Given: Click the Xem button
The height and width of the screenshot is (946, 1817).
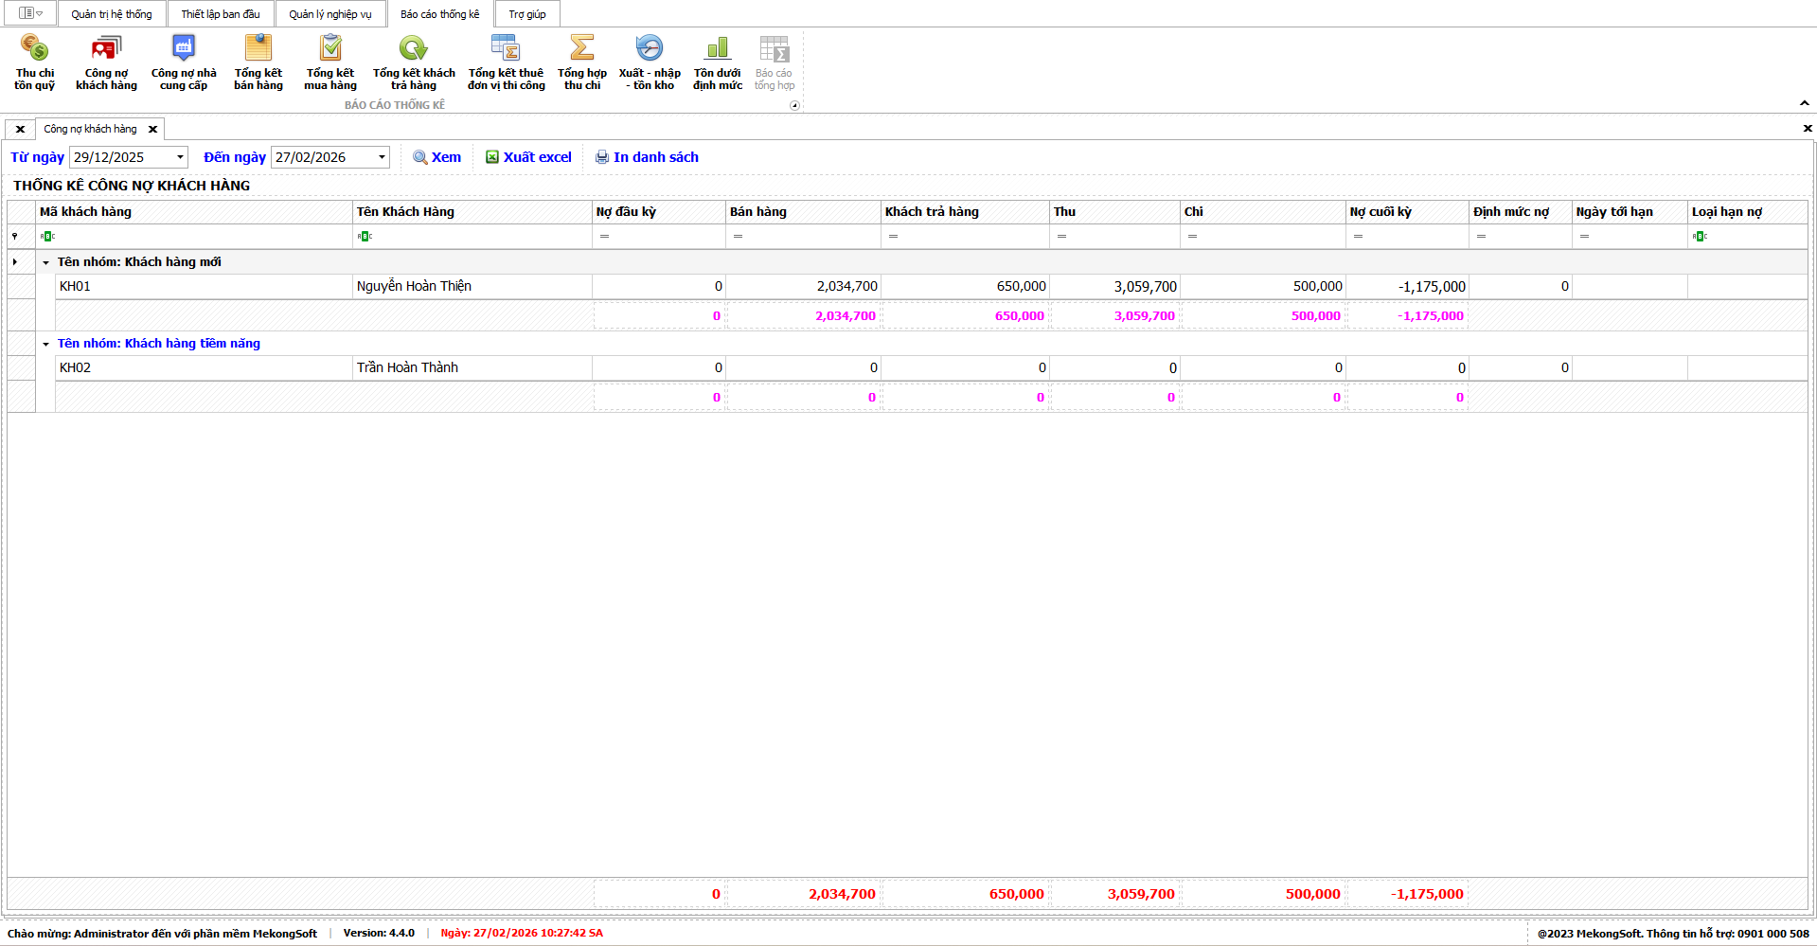Looking at the screenshot, I should (x=437, y=157).
